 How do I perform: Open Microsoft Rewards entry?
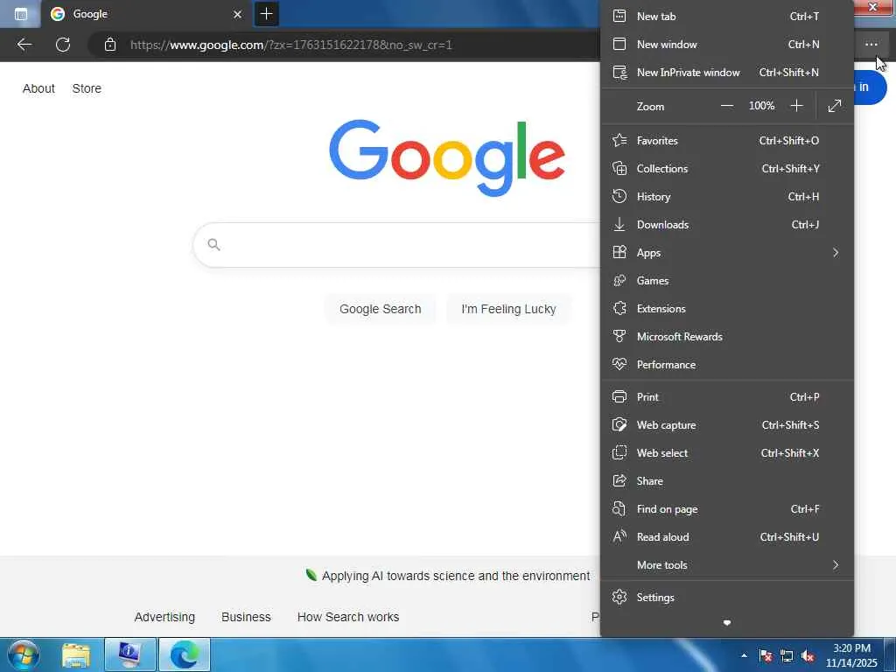727,336
